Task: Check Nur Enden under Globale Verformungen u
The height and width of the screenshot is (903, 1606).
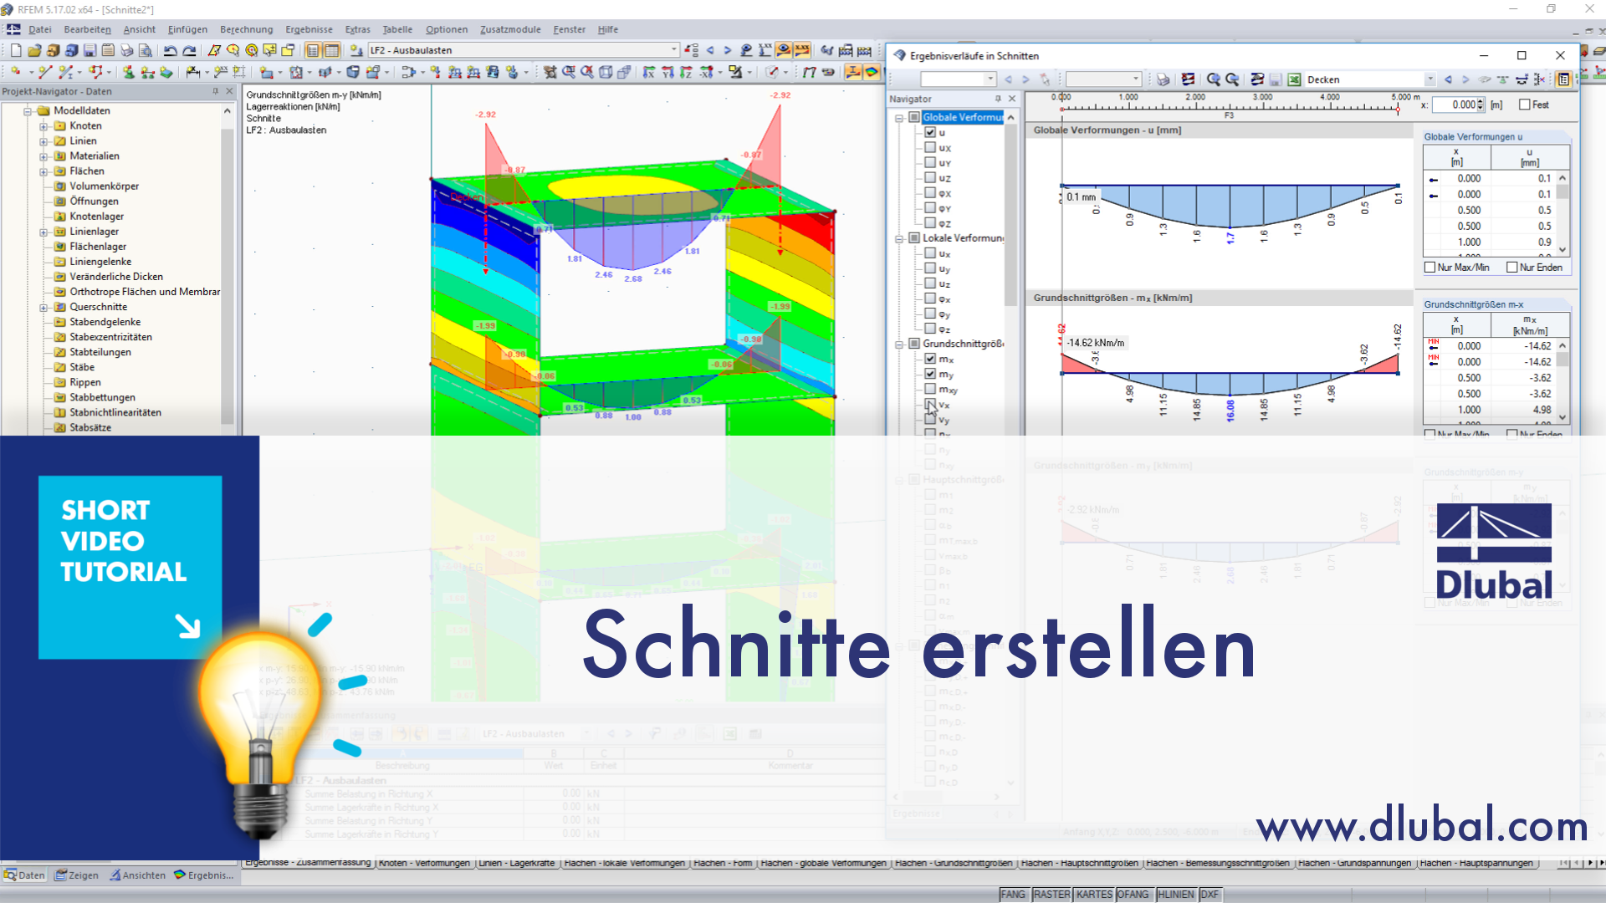Action: click(1512, 268)
